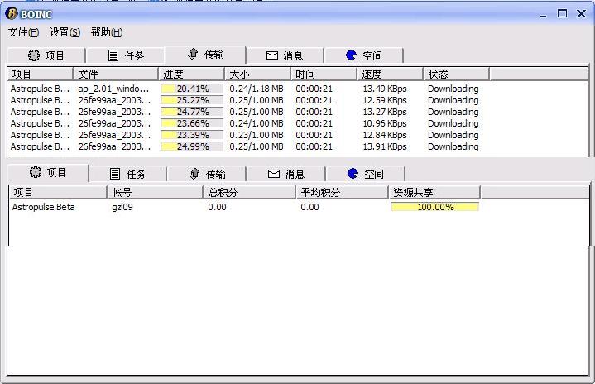
Task: Click the 20.41% progress bar
Action: pos(192,89)
